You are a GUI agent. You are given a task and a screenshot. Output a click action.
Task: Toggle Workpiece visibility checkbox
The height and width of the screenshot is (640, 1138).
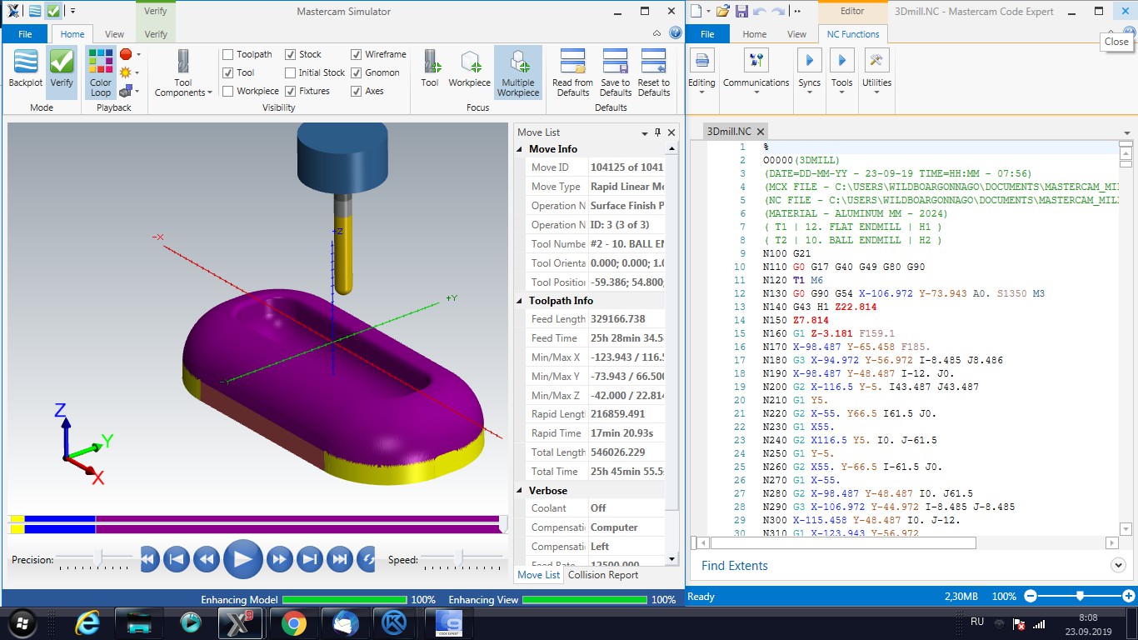click(227, 91)
